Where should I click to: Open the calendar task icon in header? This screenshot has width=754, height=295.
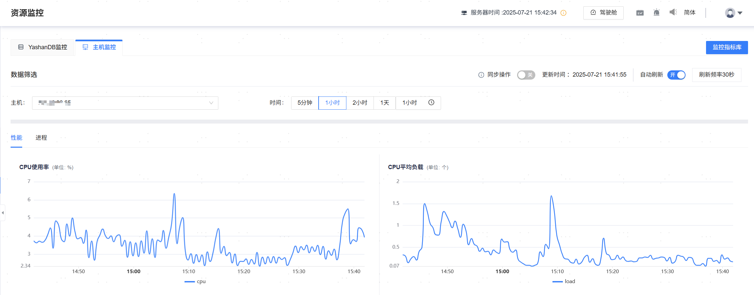point(640,13)
